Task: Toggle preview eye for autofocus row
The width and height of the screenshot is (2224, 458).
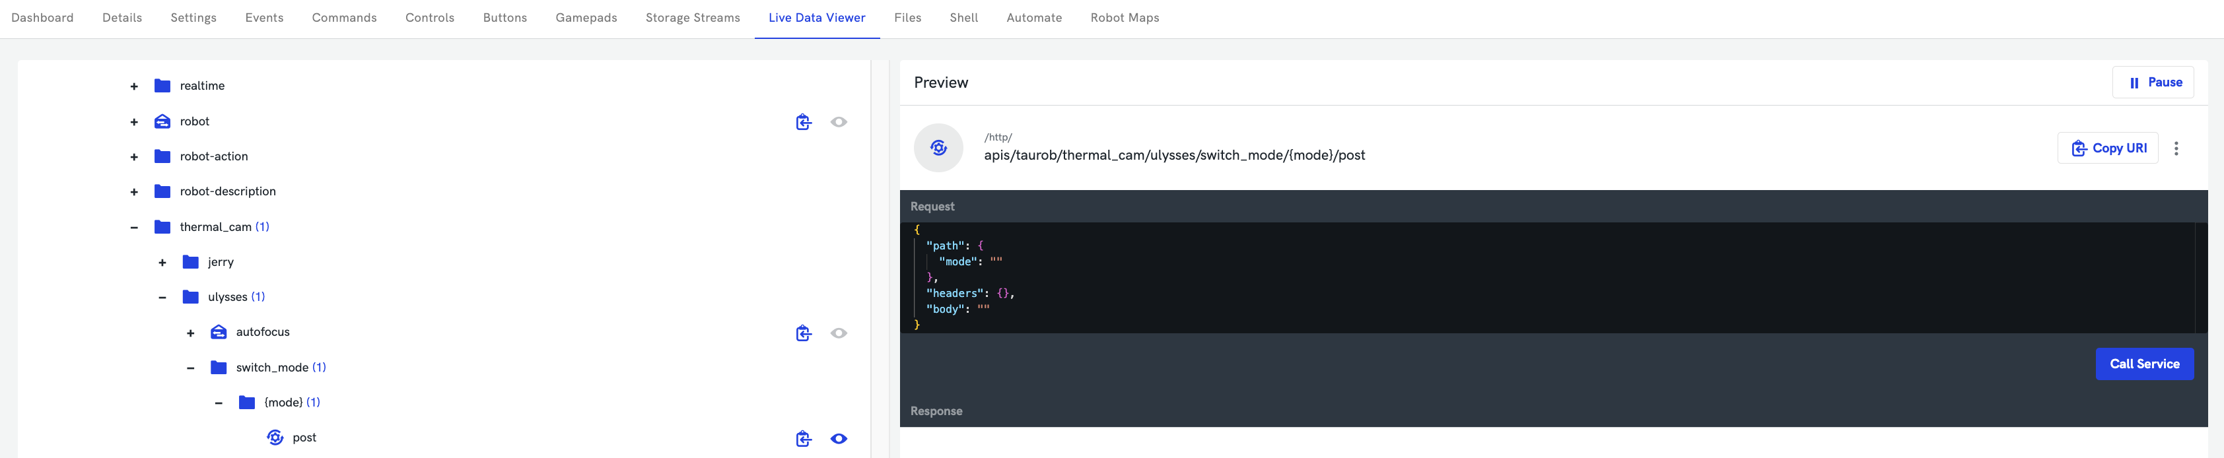Action: tap(839, 333)
